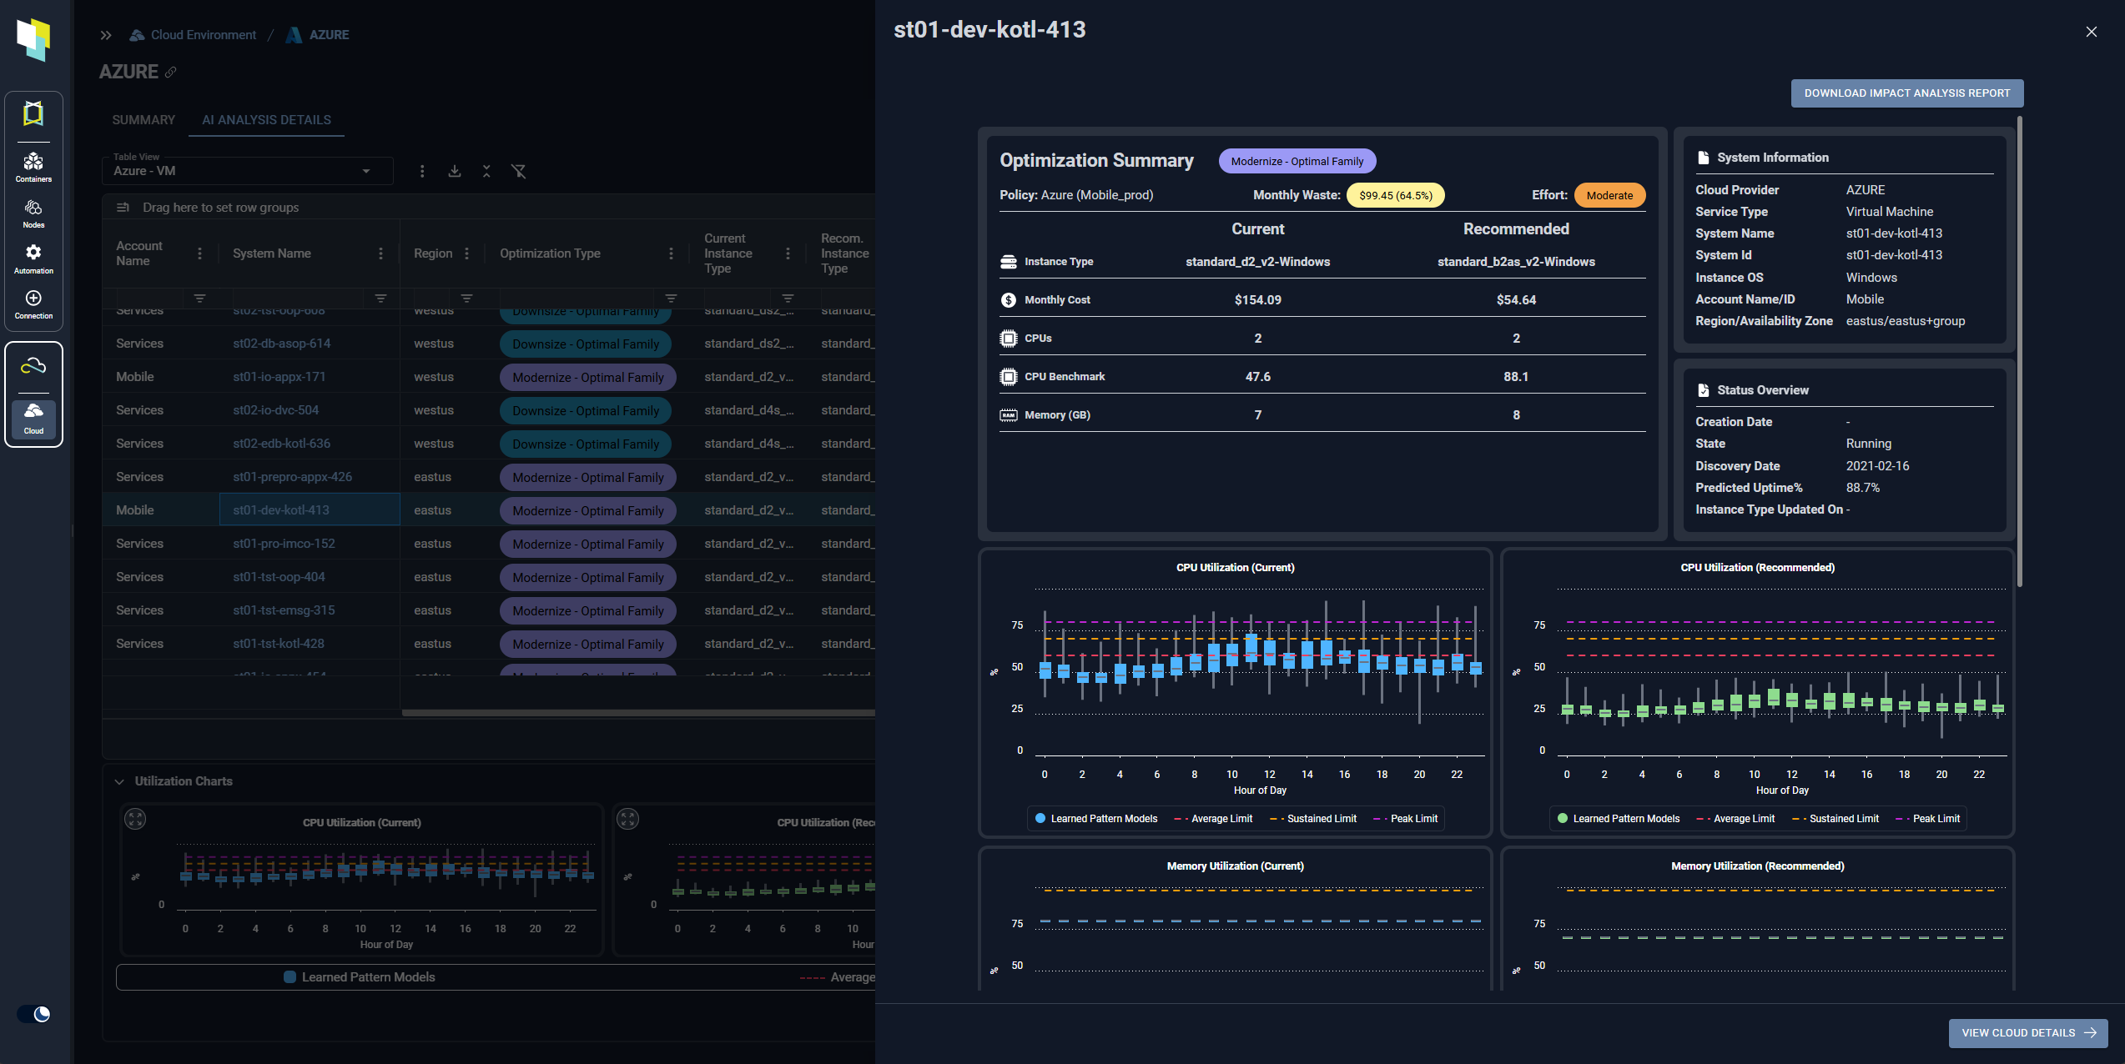The width and height of the screenshot is (2125, 1064).
Task: Click the details panel vertical scrollbar
Action: coord(2020,352)
